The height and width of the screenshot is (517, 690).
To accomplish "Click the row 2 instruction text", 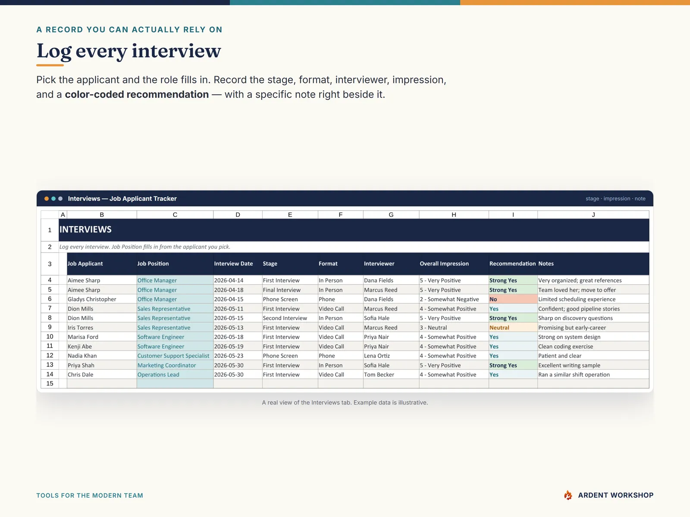I will click(x=145, y=247).
